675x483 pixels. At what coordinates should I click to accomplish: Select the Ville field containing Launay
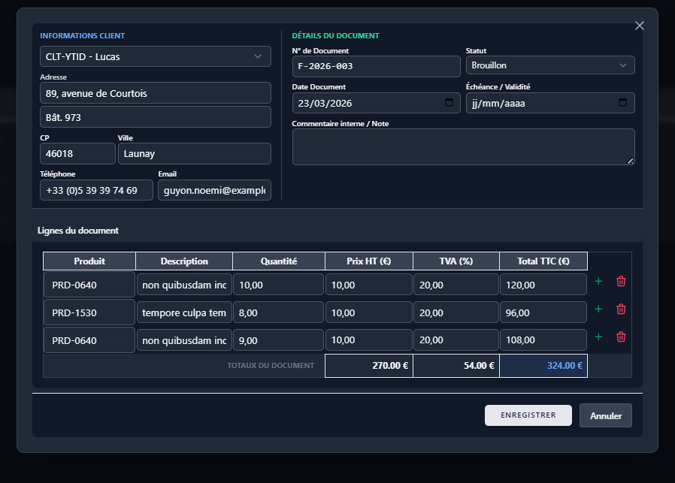click(x=195, y=153)
